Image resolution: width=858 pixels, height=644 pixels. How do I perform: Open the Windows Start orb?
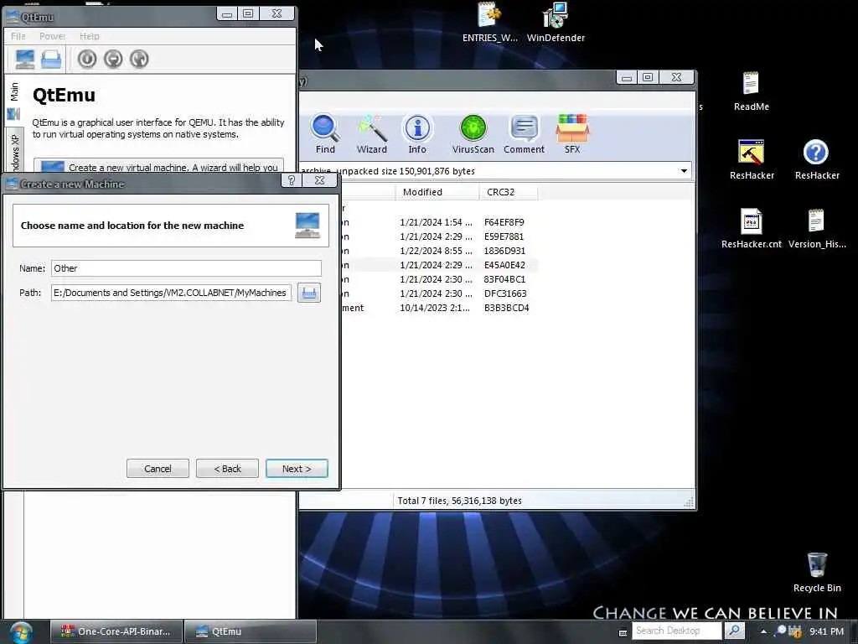[x=21, y=632]
